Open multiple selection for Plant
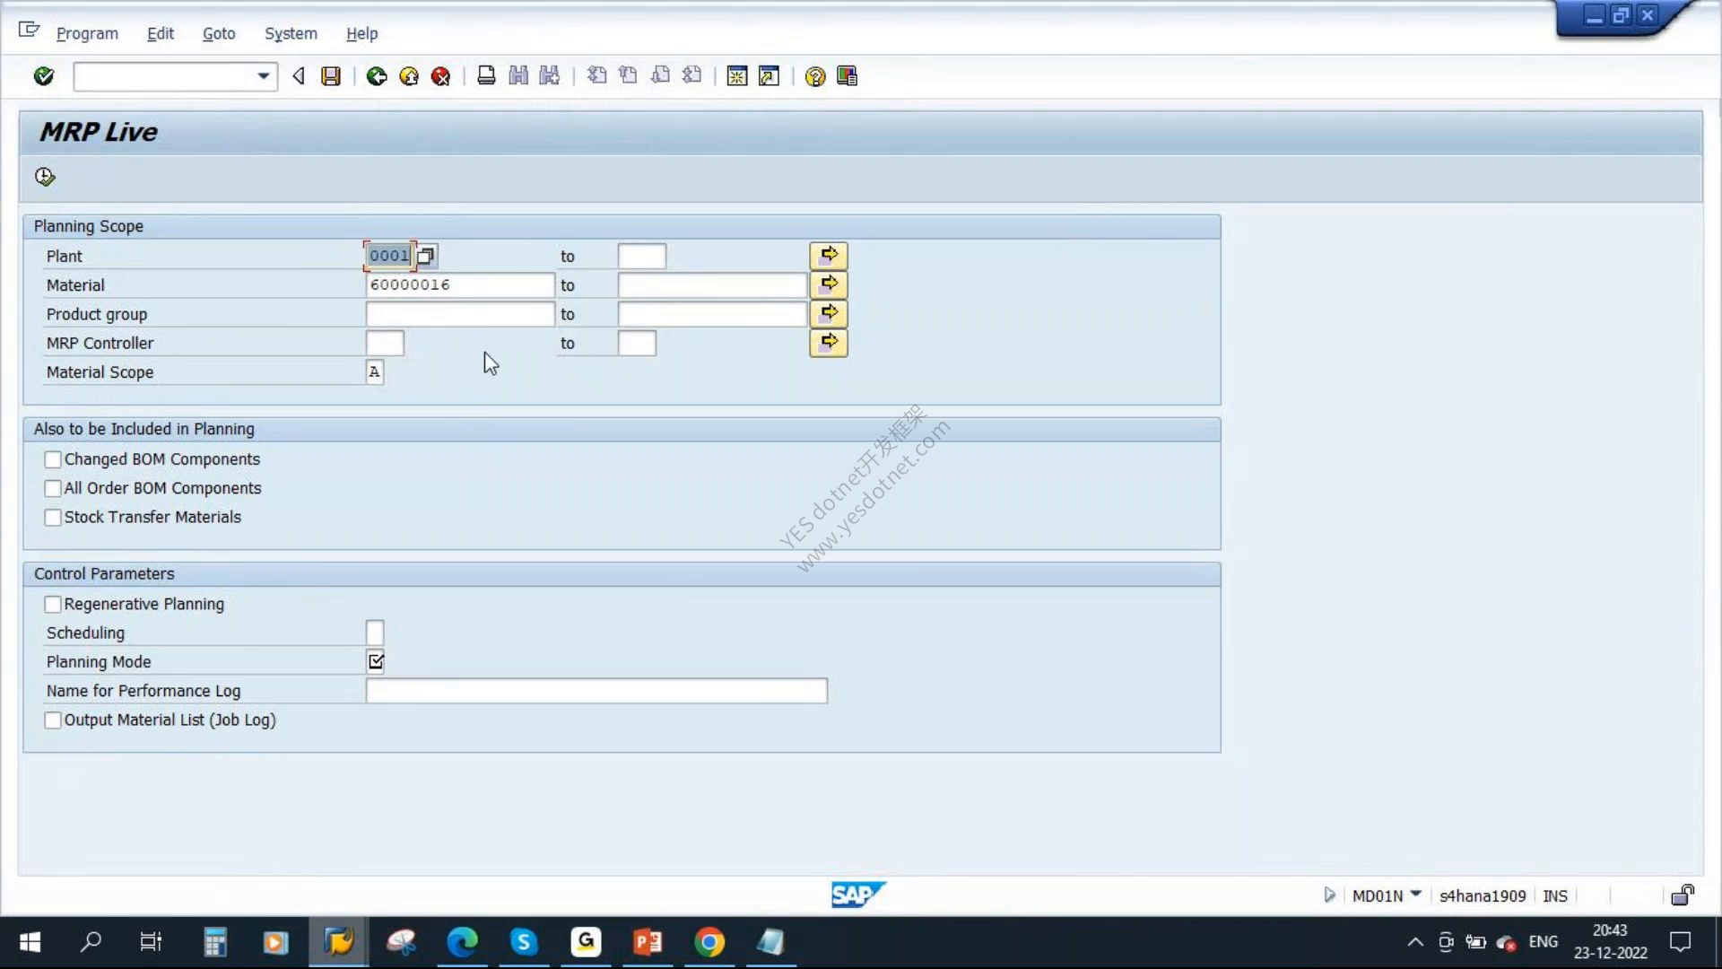Viewport: 1722px width, 969px height. (x=828, y=256)
